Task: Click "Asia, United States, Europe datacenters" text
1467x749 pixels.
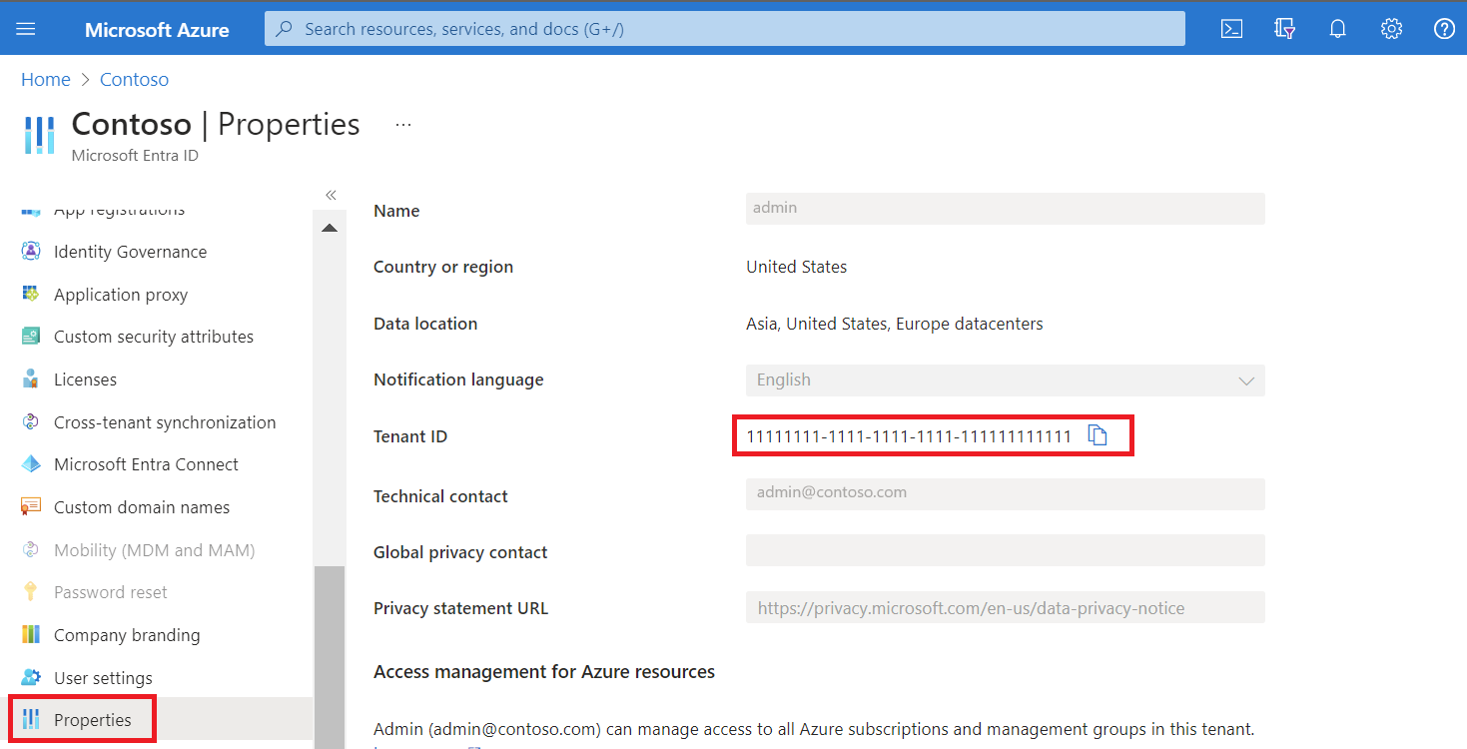Action: (x=895, y=324)
